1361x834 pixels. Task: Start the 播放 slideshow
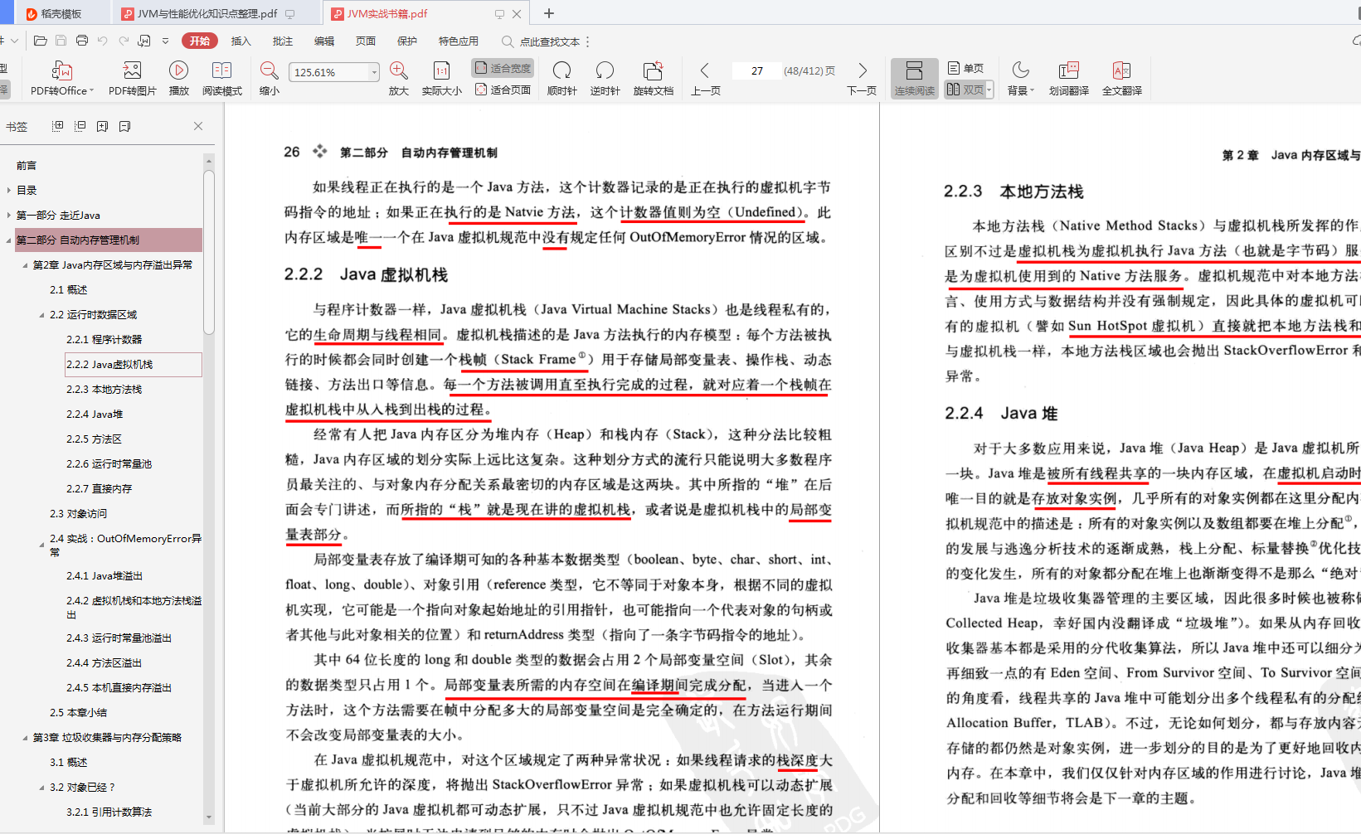click(178, 79)
